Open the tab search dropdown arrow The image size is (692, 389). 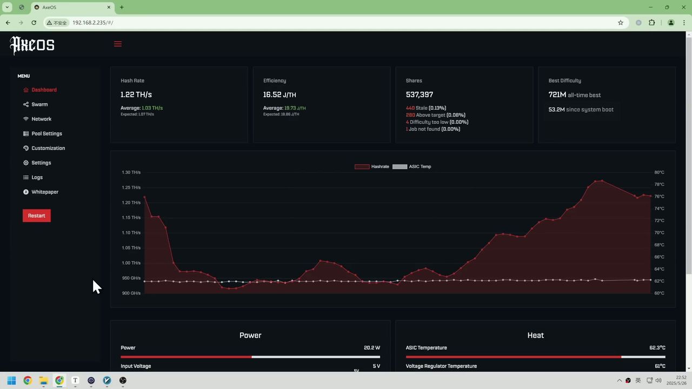pyautogui.click(x=8, y=7)
